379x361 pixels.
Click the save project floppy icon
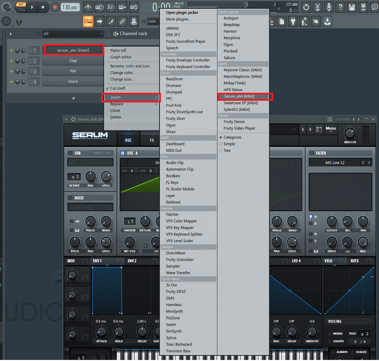click(352, 7)
